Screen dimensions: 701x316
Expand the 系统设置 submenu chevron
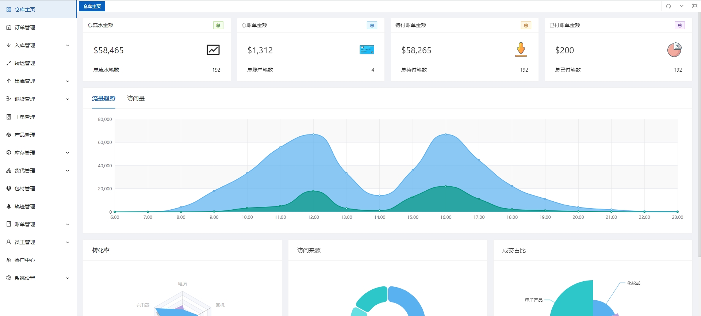coord(68,278)
